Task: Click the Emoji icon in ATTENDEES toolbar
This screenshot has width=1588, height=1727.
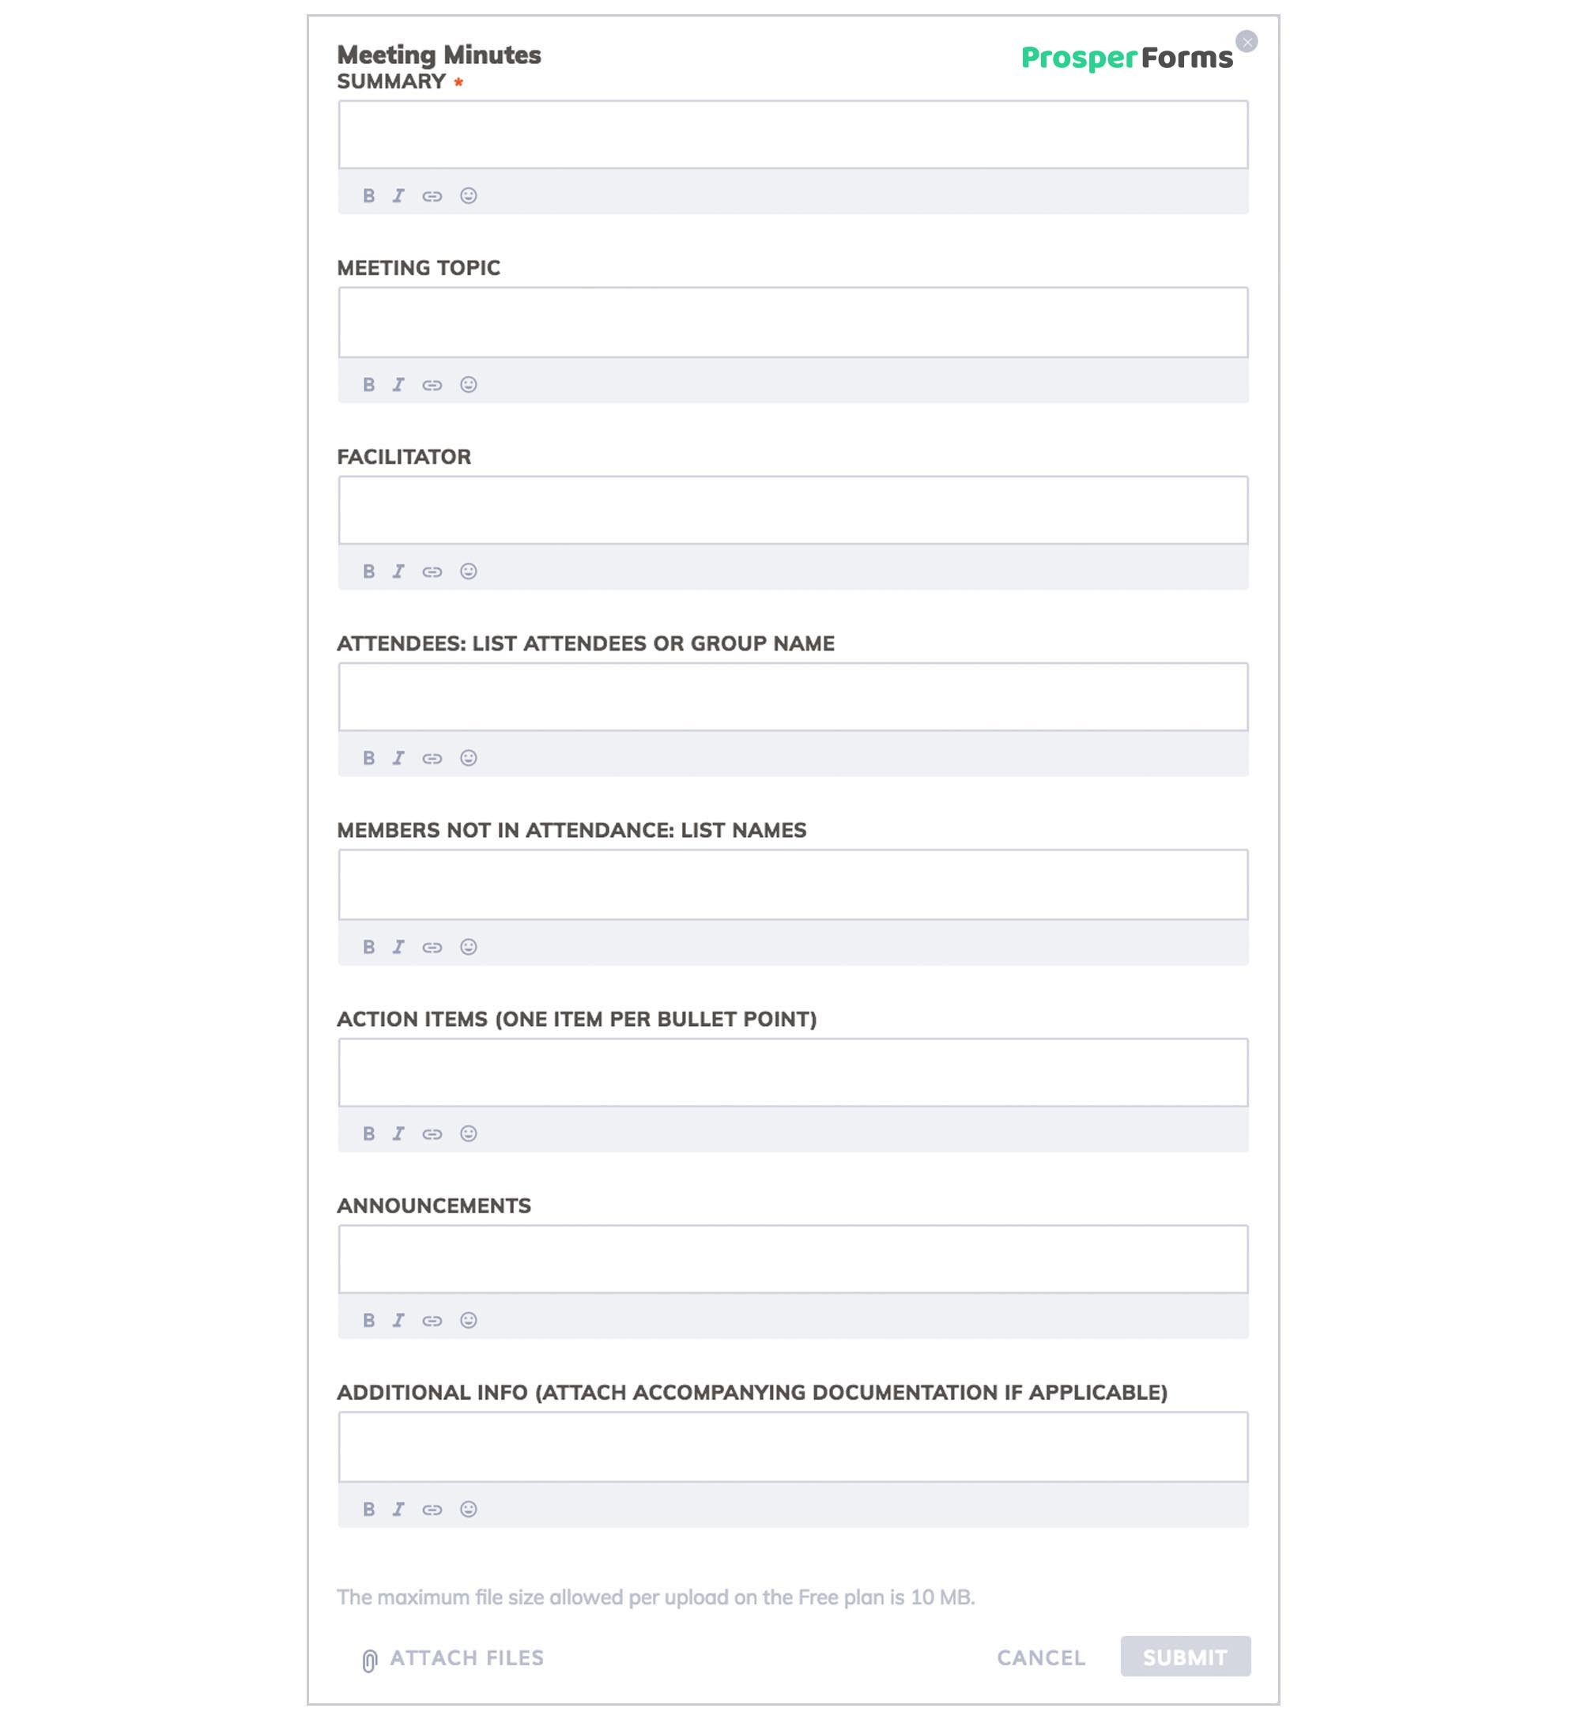Action: 470,758
